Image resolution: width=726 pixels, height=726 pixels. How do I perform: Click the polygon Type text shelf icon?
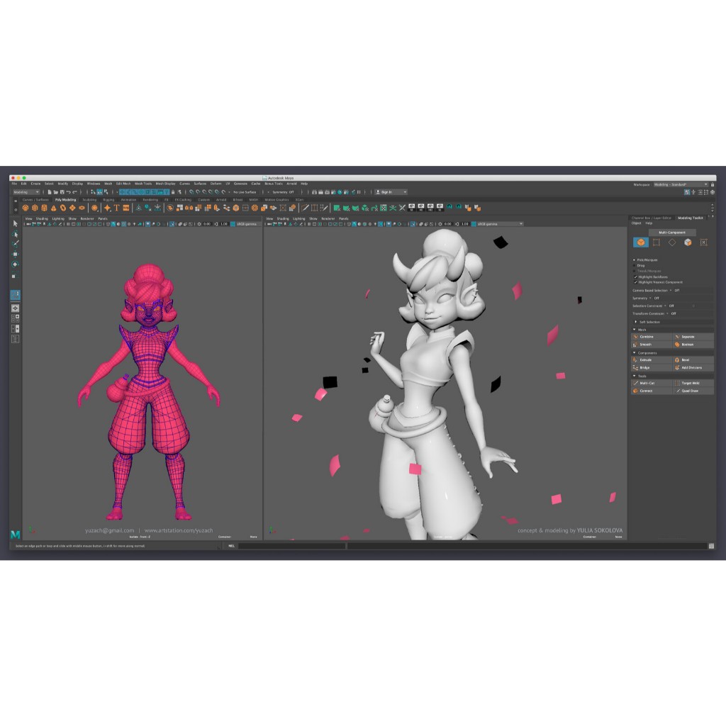click(116, 208)
